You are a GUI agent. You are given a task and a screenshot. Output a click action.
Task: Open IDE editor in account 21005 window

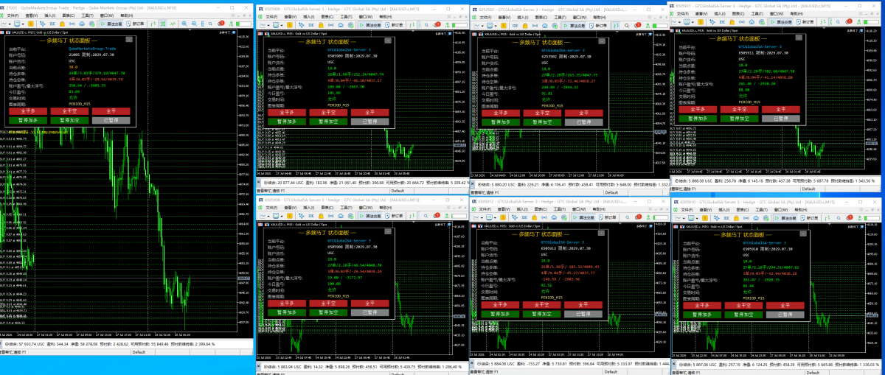(52, 24)
